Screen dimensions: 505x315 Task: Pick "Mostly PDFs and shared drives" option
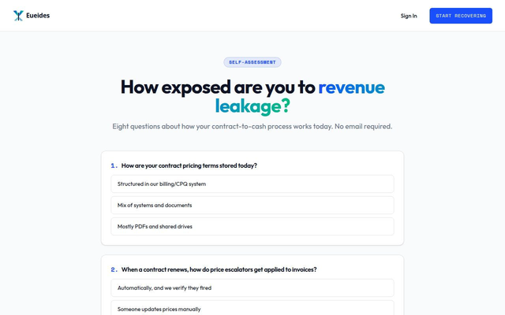pos(252,227)
